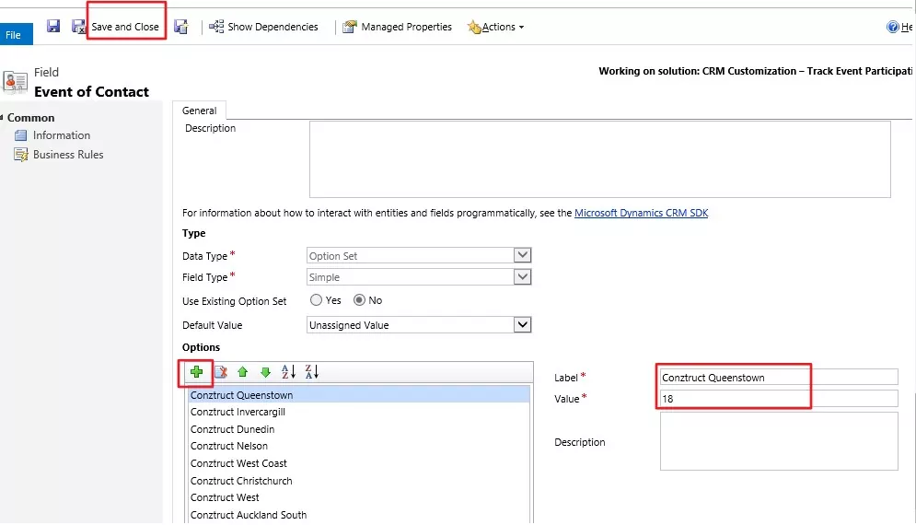
Task: Sort options descending Z to A
Action: pyautogui.click(x=312, y=371)
